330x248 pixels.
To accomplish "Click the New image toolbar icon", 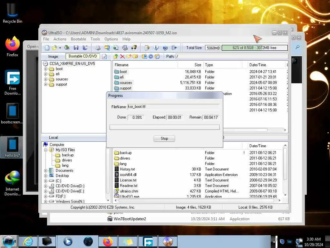I will 47,48.
